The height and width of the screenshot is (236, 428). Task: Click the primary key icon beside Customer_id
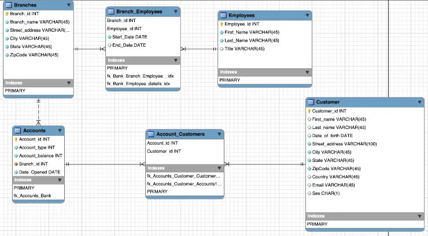tap(309, 111)
